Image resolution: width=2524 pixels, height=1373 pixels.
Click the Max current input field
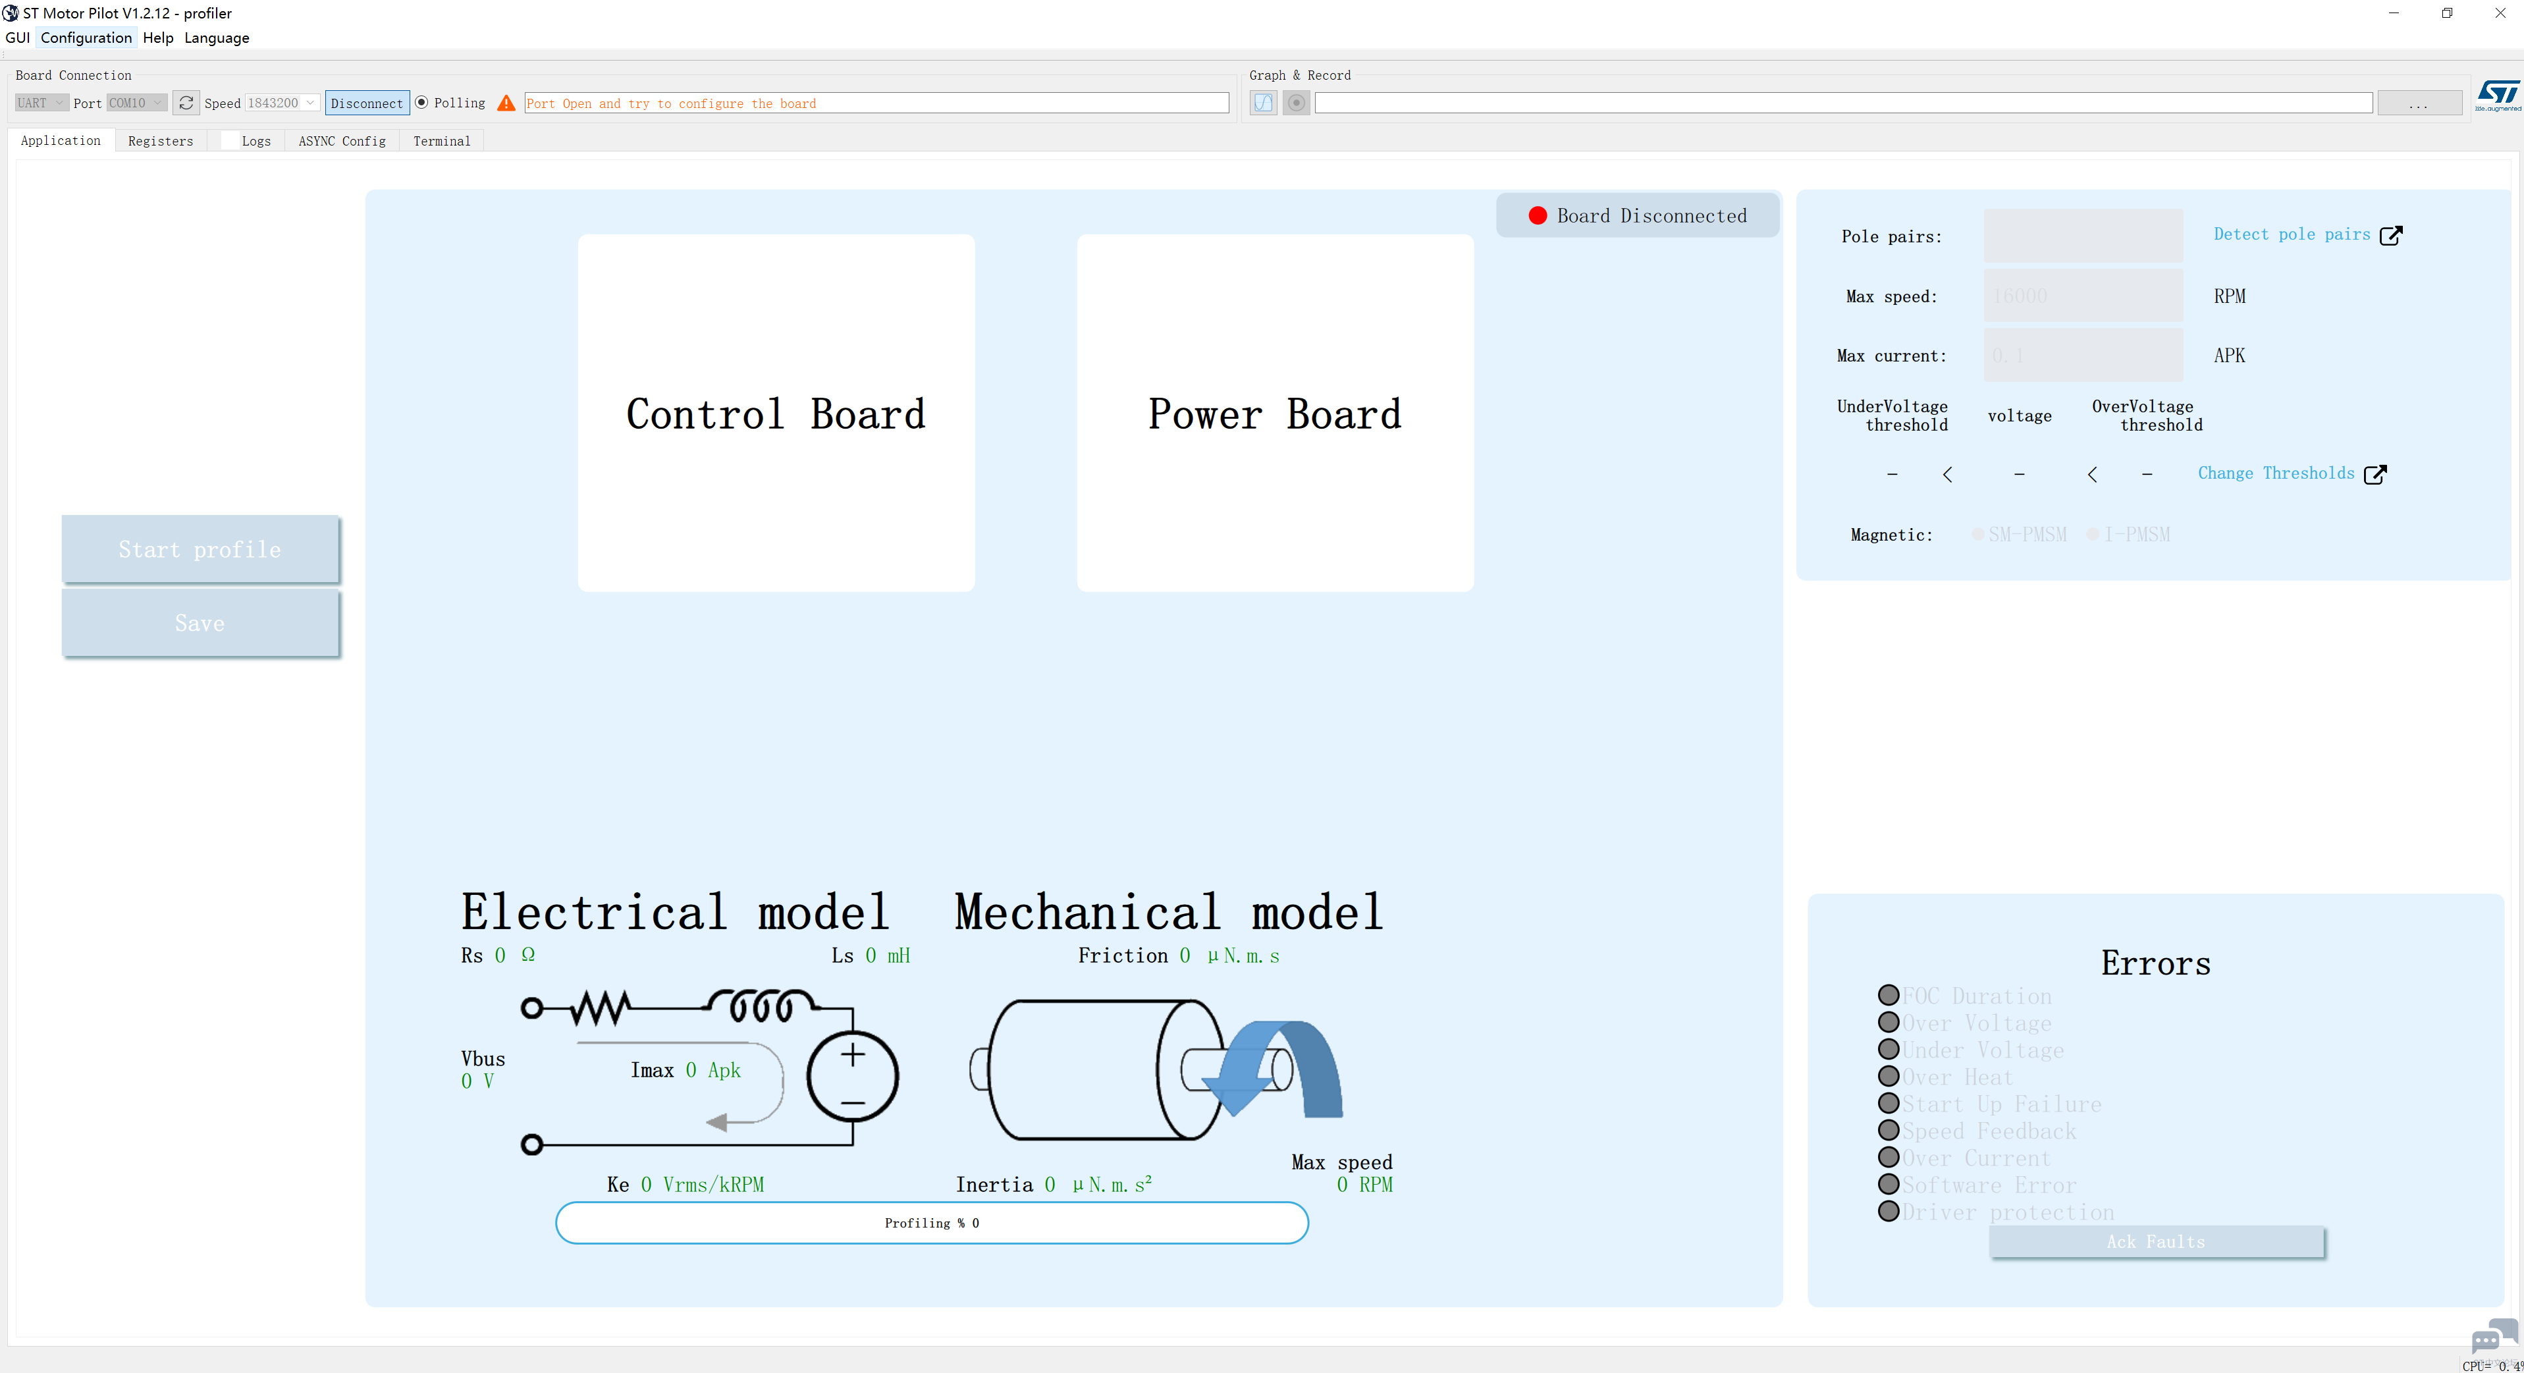[x=2083, y=356]
